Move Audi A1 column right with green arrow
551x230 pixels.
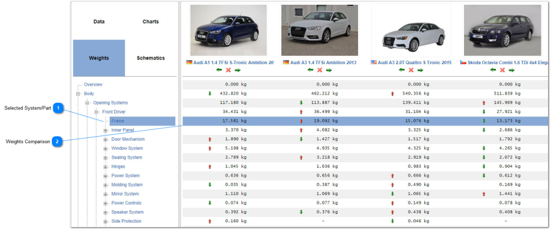pyautogui.click(x=238, y=70)
